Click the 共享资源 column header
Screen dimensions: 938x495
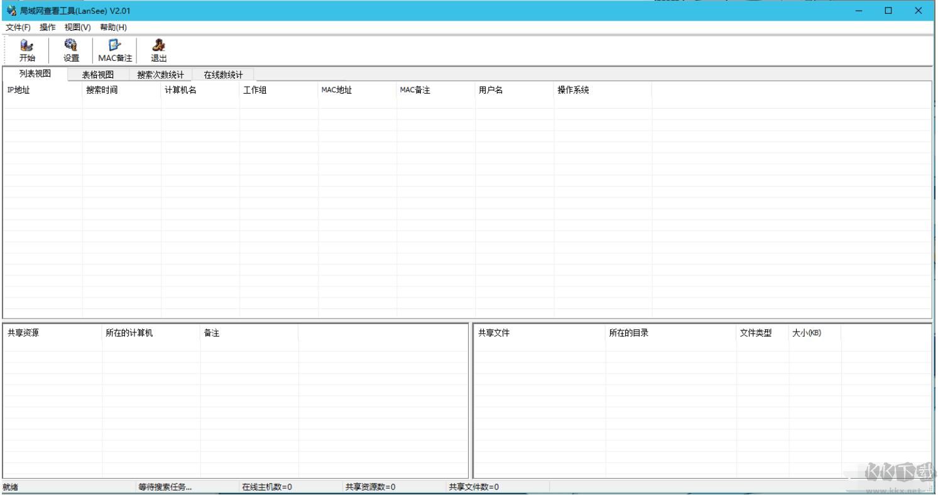click(x=53, y=333)
